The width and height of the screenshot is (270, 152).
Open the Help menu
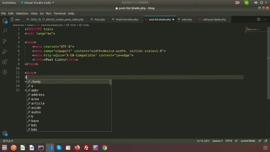71,14
